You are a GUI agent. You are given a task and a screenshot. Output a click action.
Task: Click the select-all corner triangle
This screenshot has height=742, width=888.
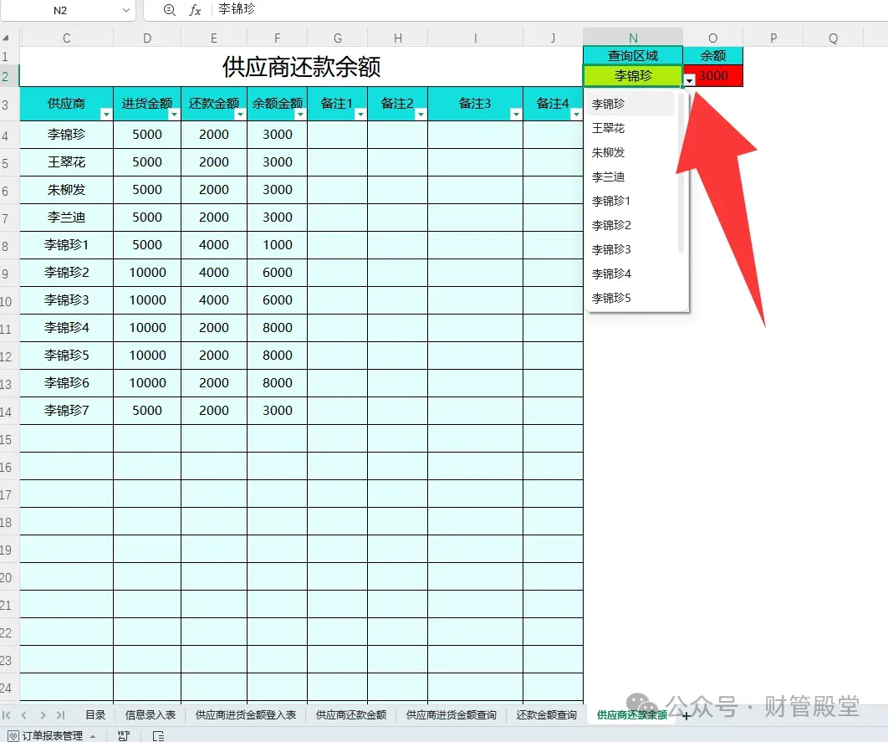click(6, 38)
